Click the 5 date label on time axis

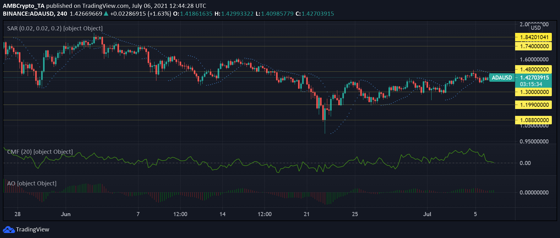tap(476, 214)
